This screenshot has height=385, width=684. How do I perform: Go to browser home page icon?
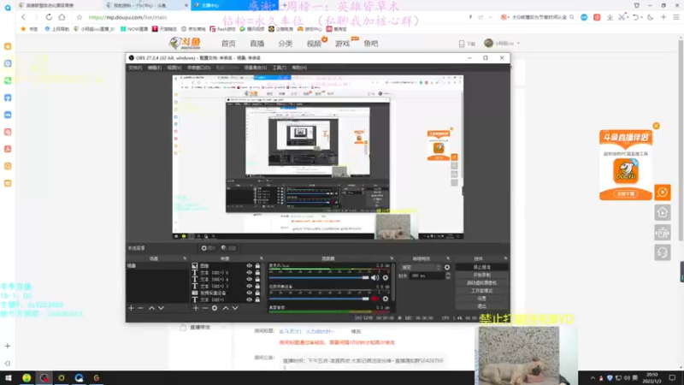(62, 17)
